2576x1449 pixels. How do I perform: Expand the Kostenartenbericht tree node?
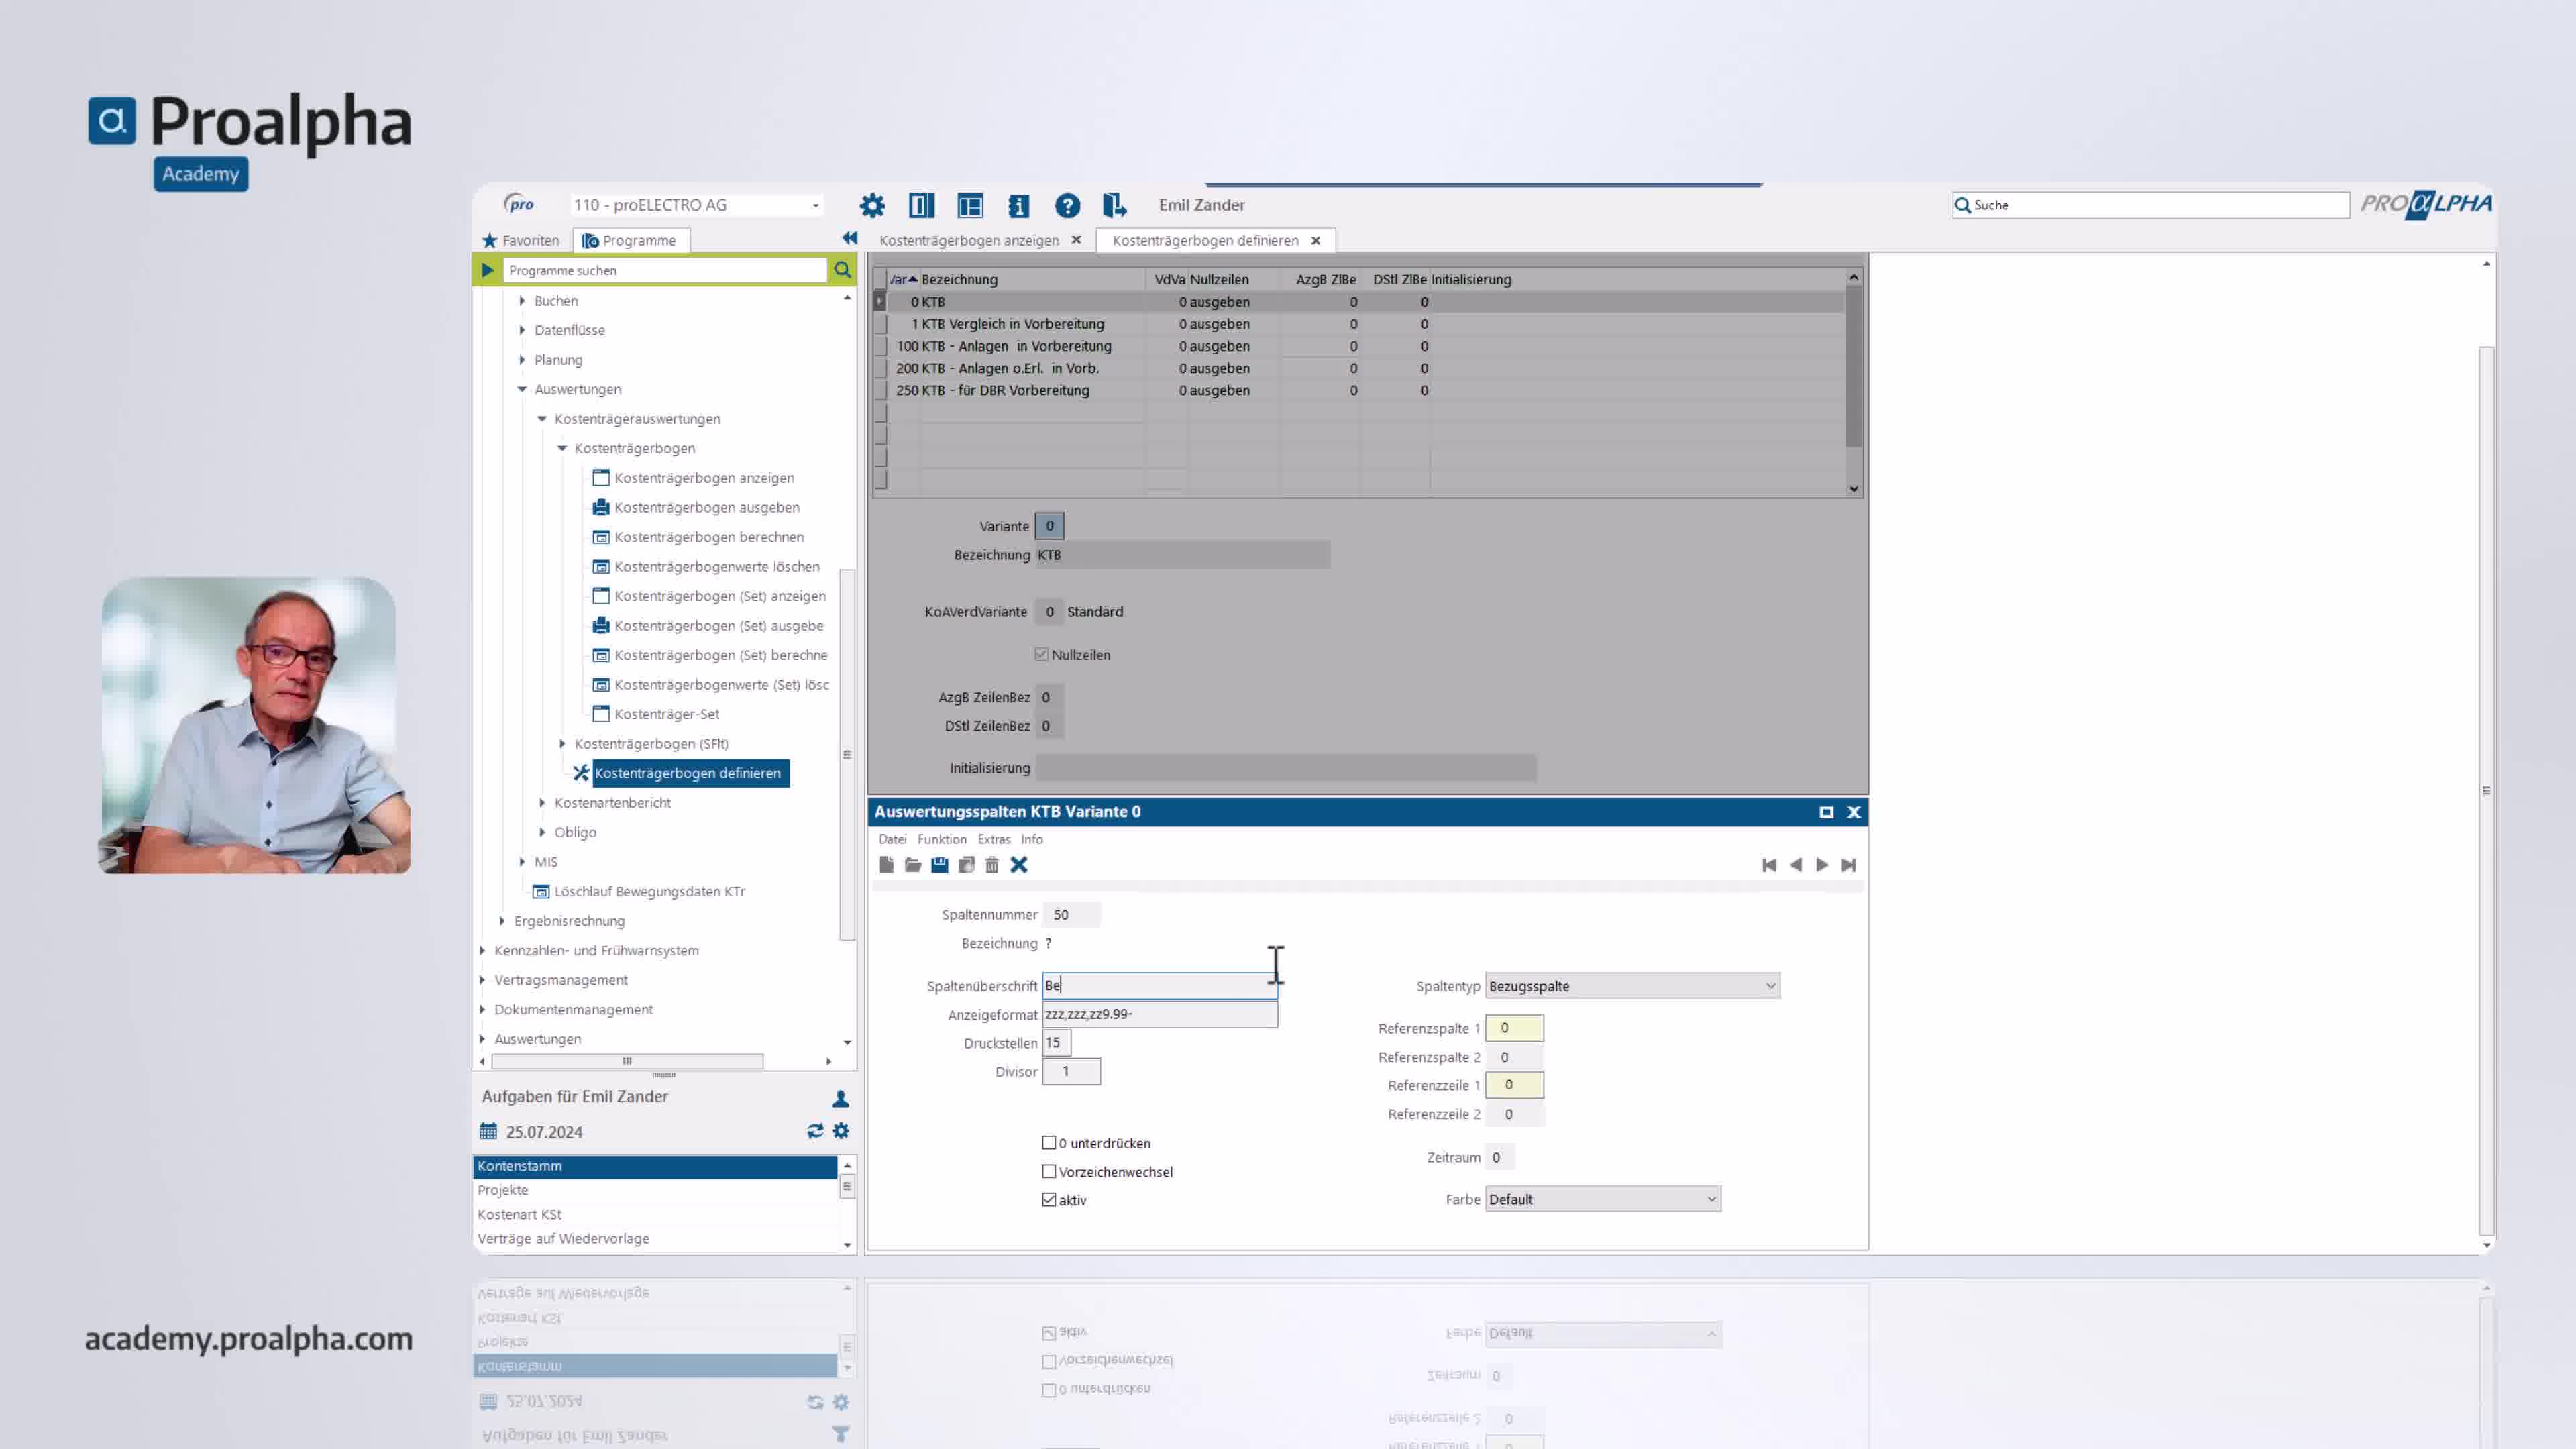[x=542, y=802]
